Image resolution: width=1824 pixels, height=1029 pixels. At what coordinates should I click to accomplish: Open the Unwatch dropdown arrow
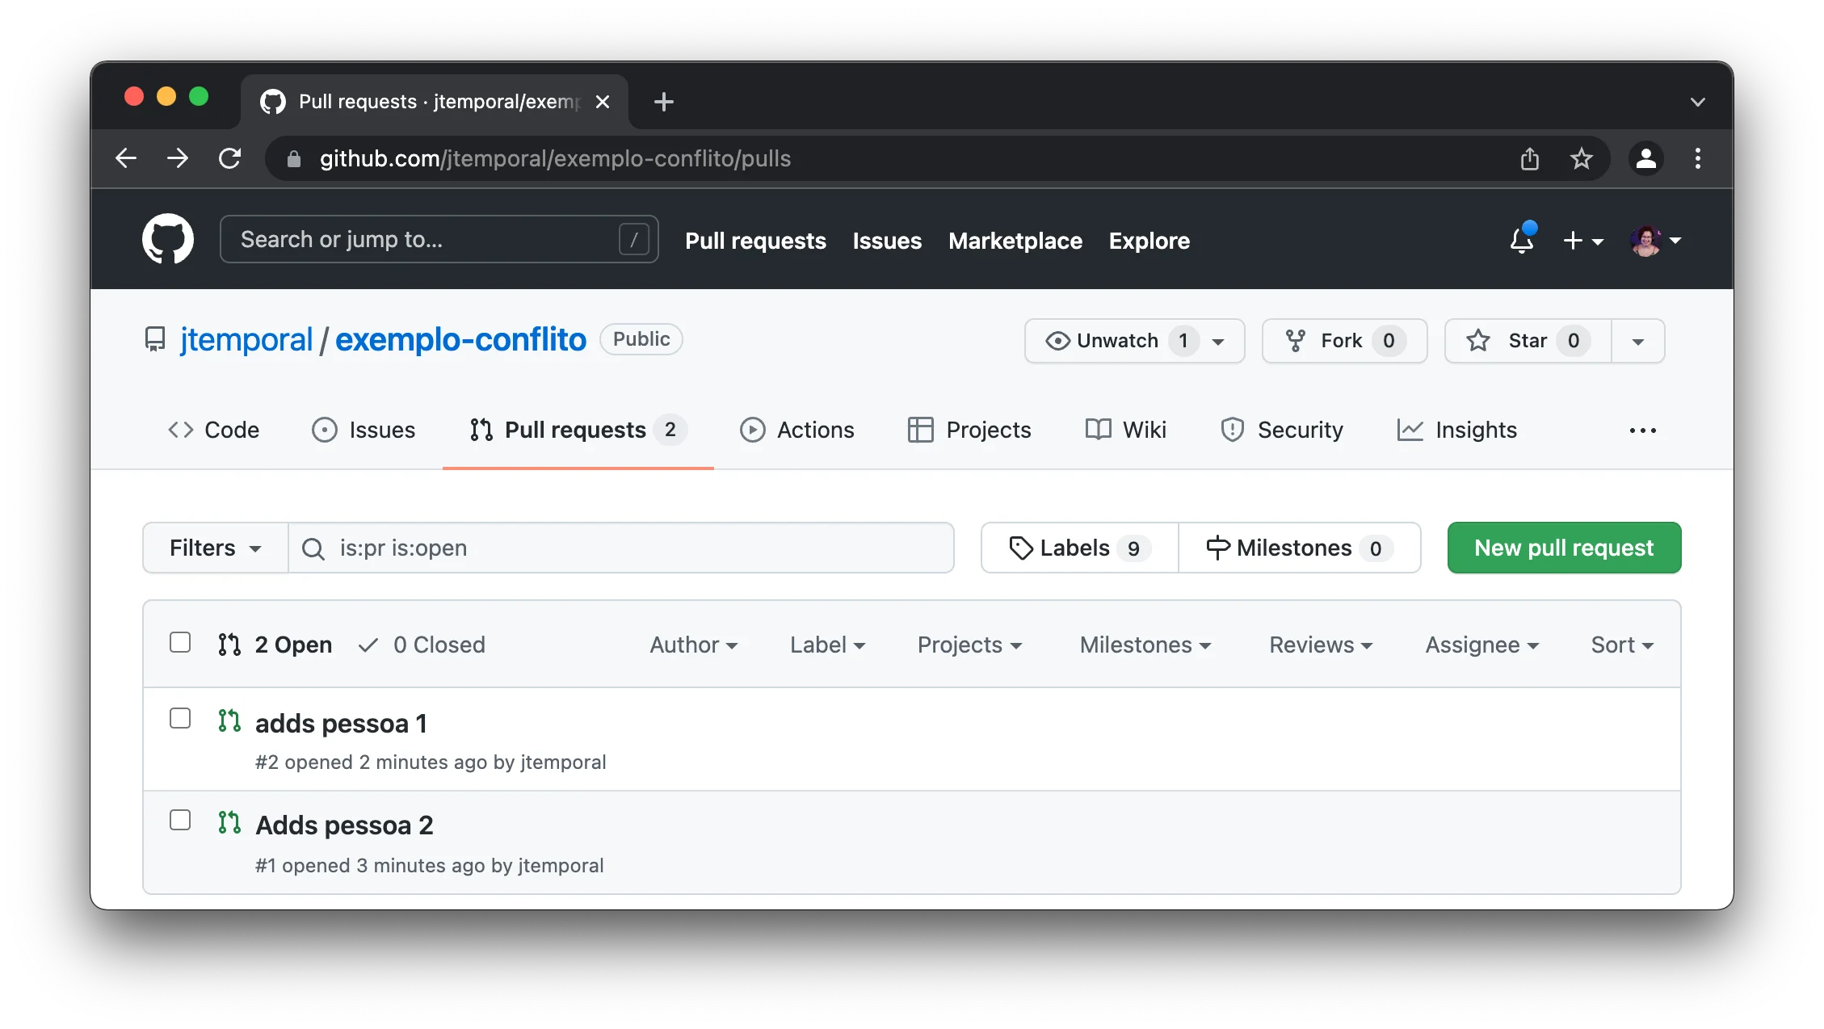(x=1219, y=340)
